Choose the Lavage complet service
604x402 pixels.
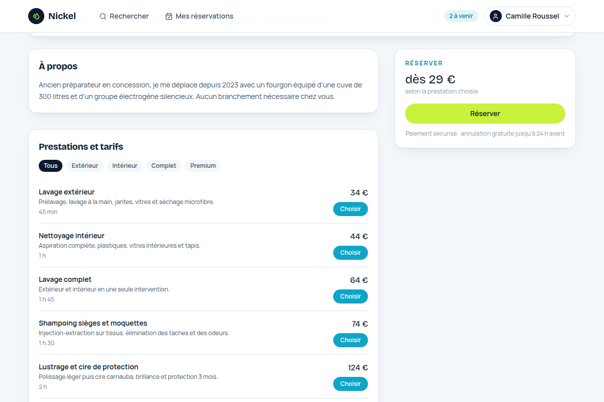[x=350, y=296]
